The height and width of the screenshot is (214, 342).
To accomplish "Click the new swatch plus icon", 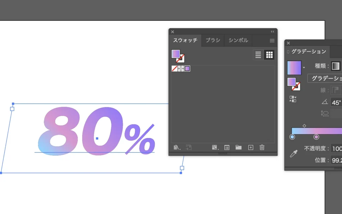I will (x=250, y=147).
